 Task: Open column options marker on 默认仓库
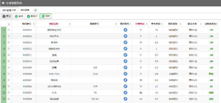201,24
